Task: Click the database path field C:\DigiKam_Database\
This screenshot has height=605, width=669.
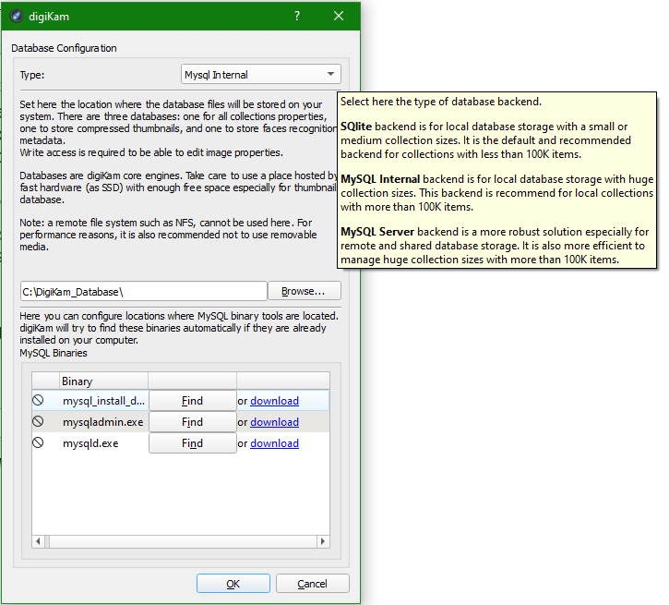Action: pyautogui.click(x=143, y=292)
